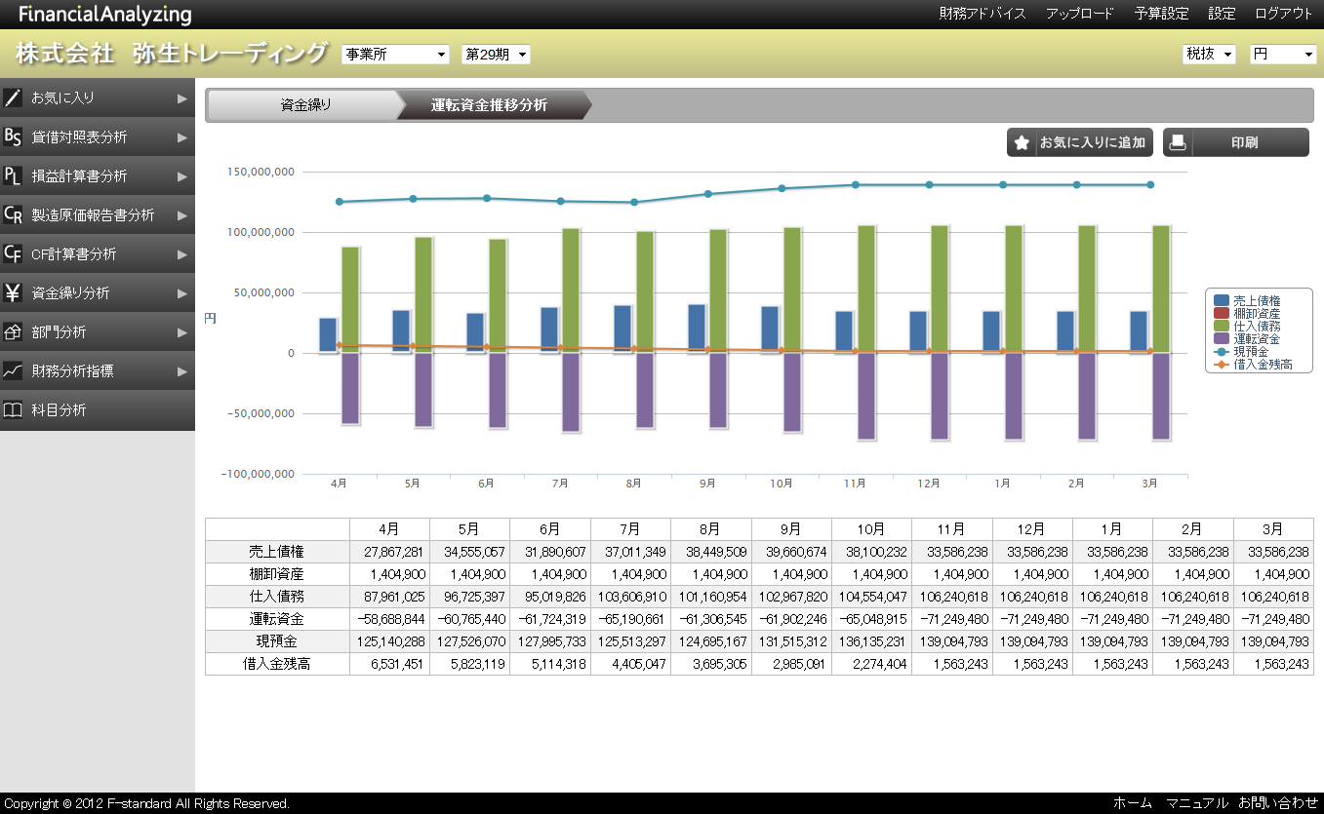
Task: Click the book icon for 科目分析
Action: coord(13,409)
